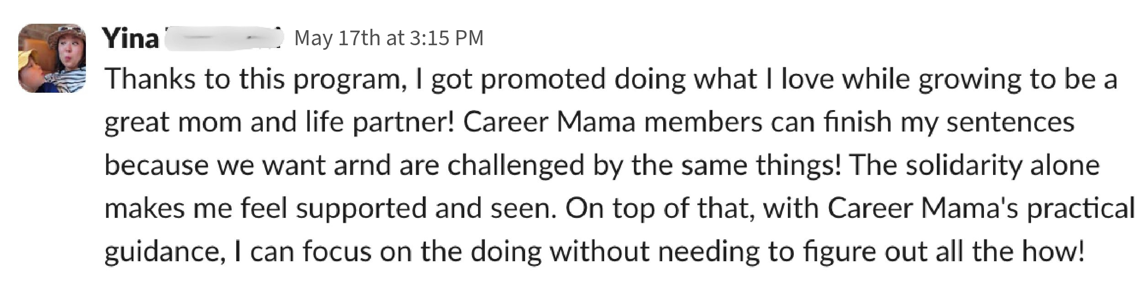Click the word "sentences" in the message
Image resolution: width=1148 pixels, height=285 pixels.
(x=1010, y=122)
